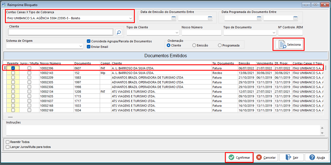Enable Reemitir Todos checkbox
Screen dimensions: 331x165
7,142
